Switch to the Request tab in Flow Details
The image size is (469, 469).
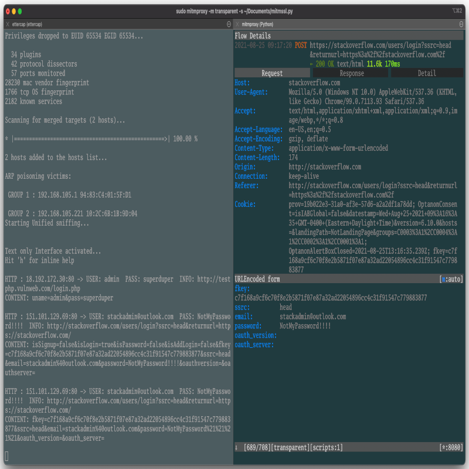[272, 73]
